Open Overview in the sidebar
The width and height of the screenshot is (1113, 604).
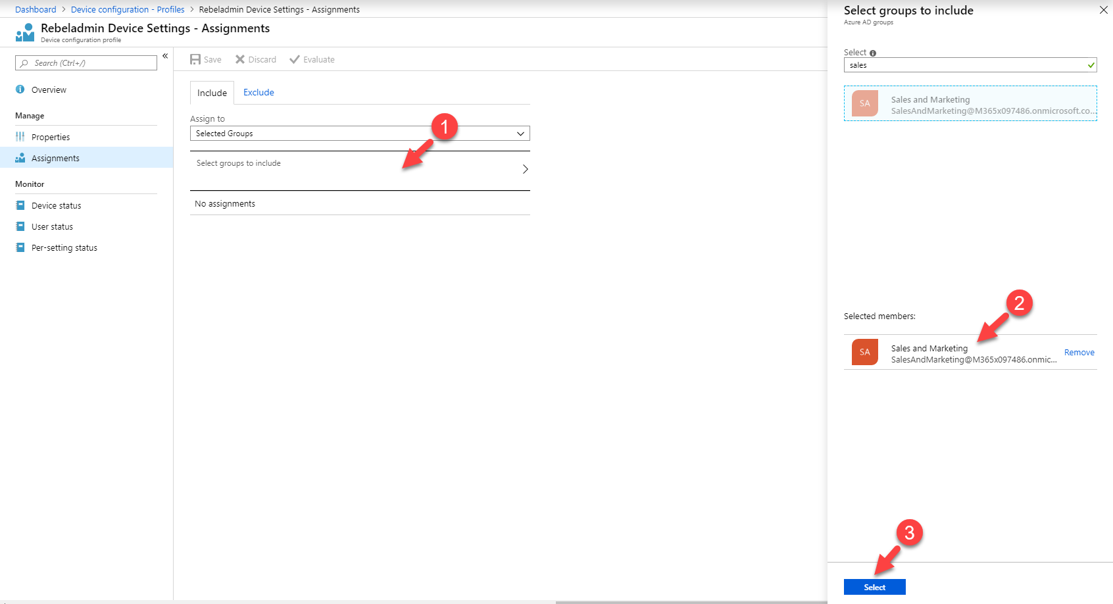[x=49, y=89]
